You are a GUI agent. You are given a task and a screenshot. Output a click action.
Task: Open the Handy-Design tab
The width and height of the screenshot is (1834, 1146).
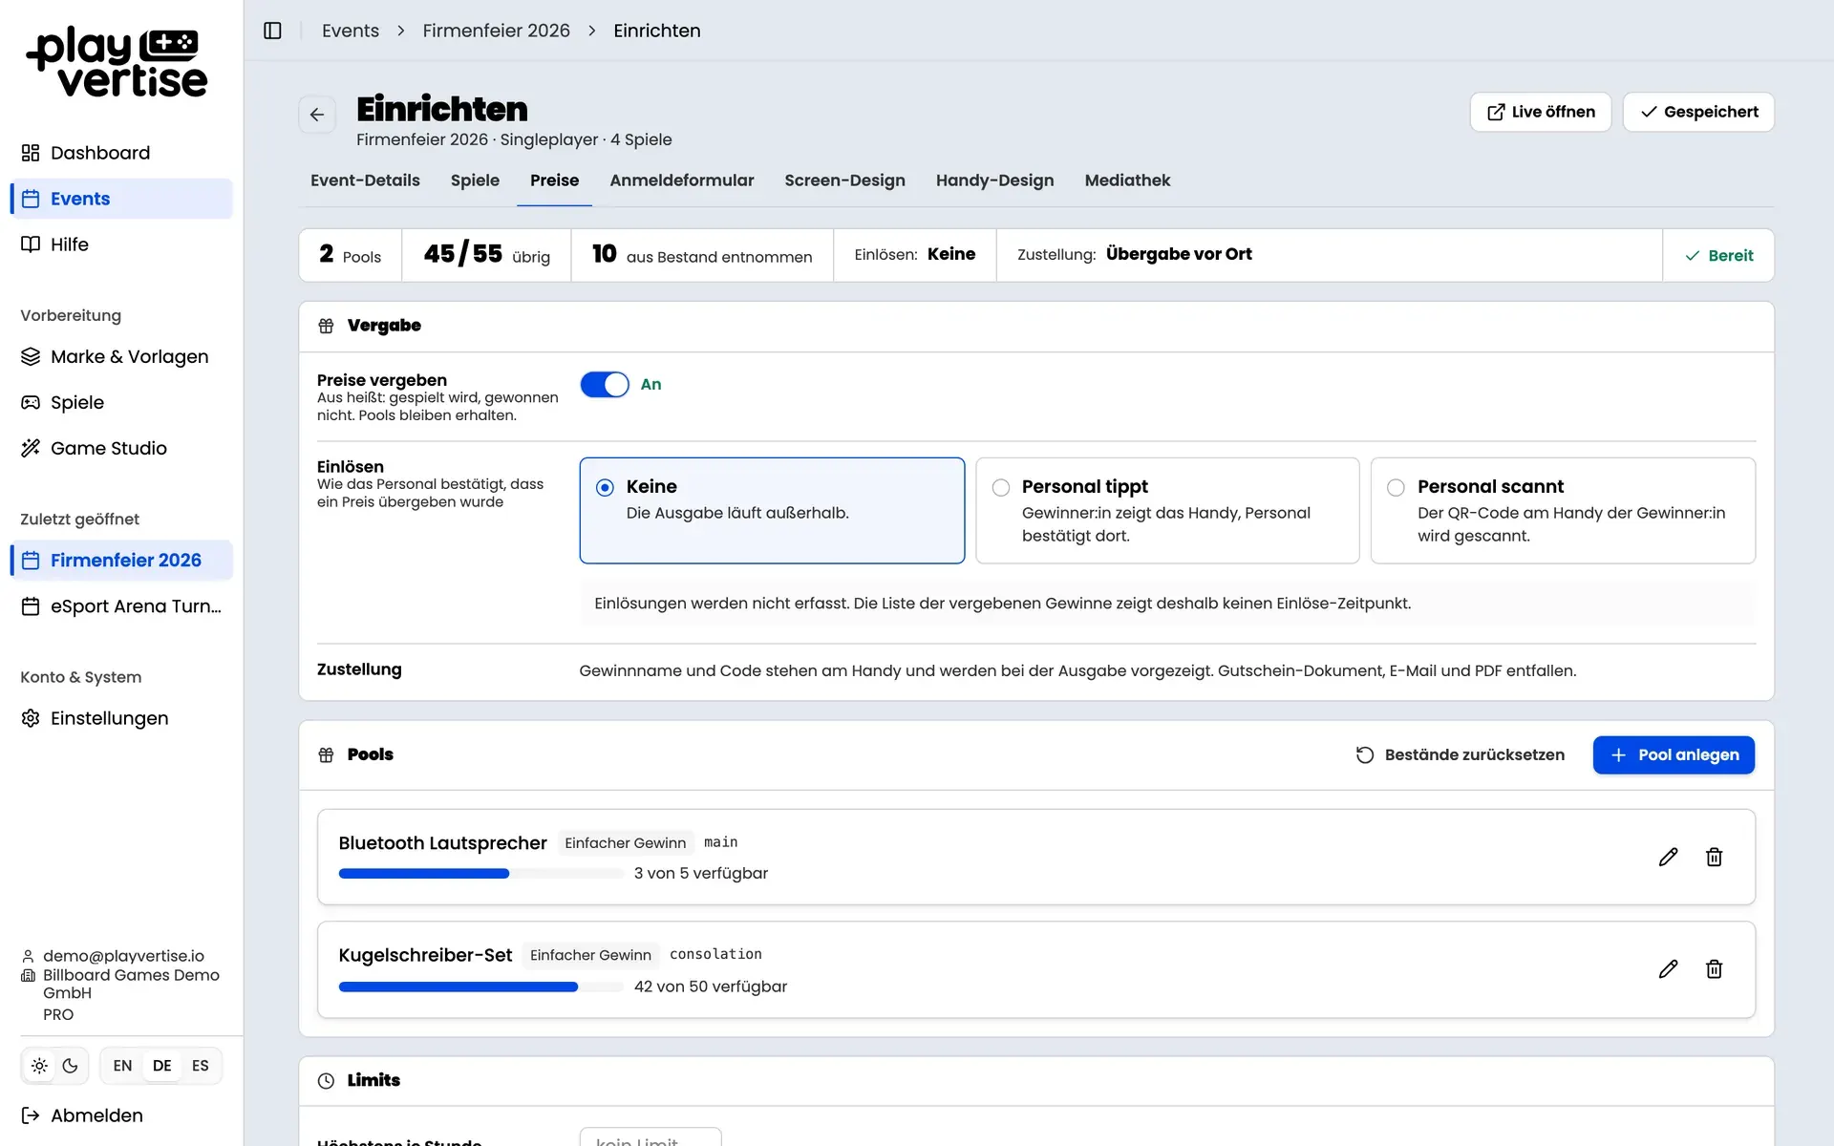click(x=994, y=180)
